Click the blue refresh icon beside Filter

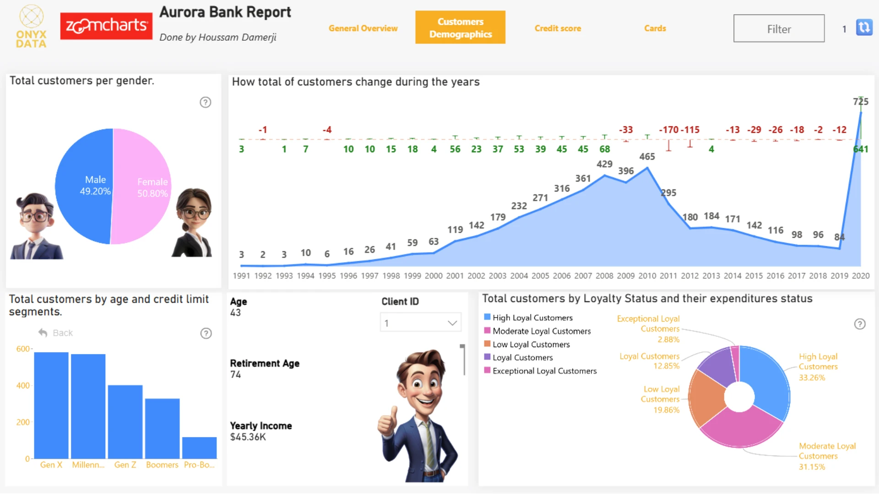point(864,27)
